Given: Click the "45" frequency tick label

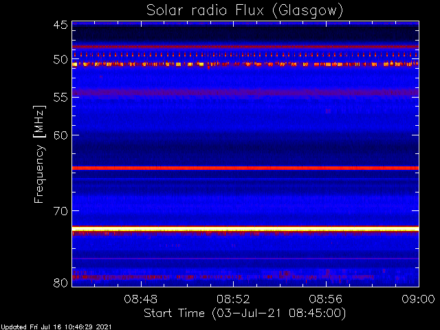Looking at the screenshot, I should (60, 25).
